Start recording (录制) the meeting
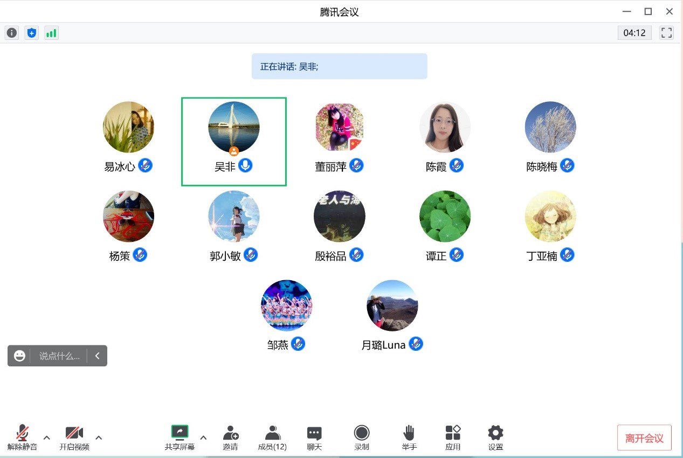Viewport: 683px width, 458px height. coord(362,438)
